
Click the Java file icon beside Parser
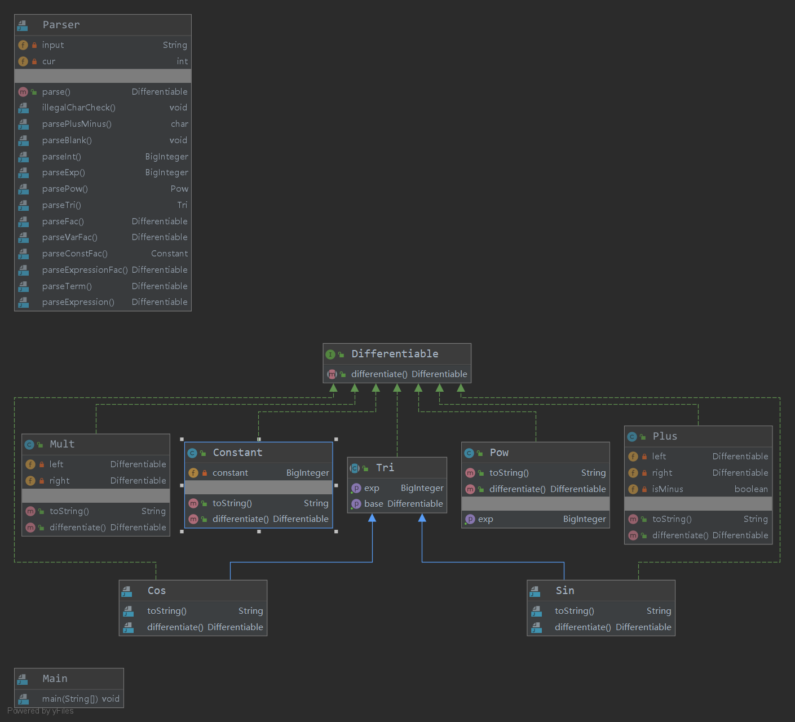pyautogui.click(x=23, y=25)
